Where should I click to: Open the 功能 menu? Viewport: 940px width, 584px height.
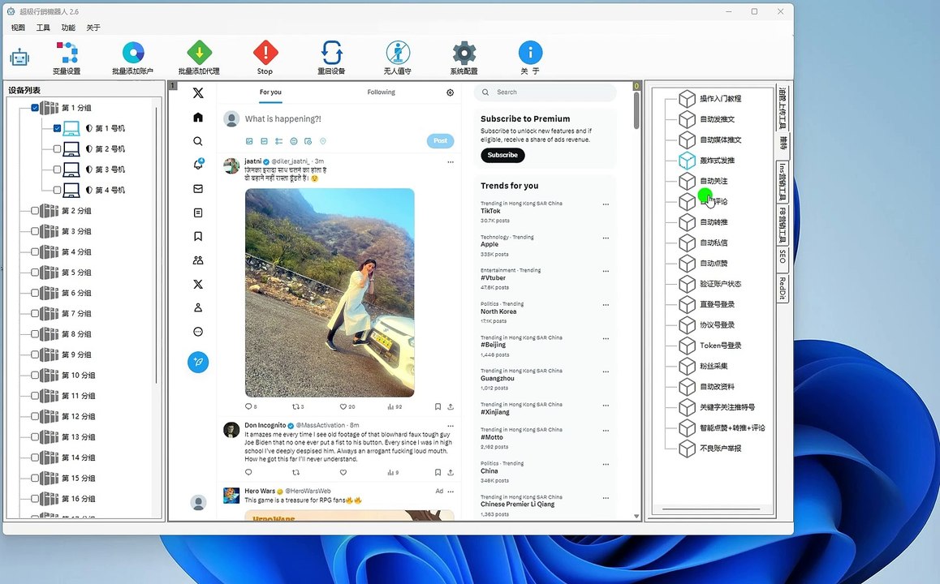coord(68,28)
